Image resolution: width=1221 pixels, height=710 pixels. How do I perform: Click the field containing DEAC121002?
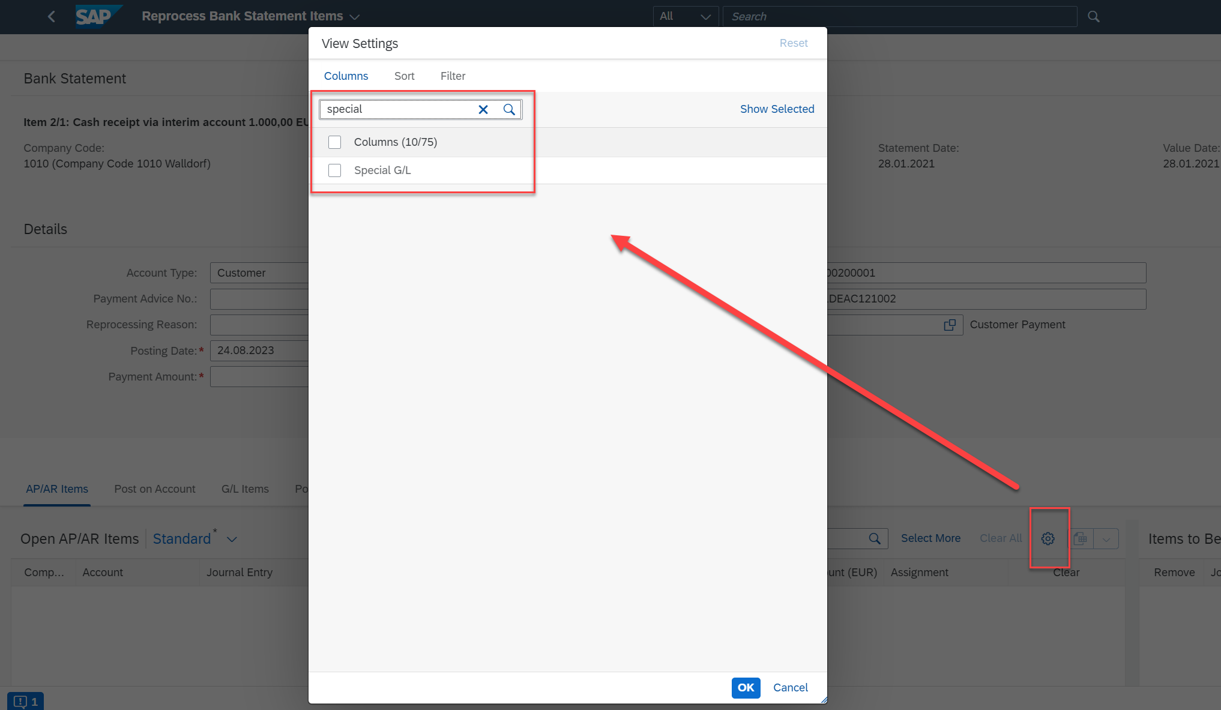(x=986, y=299)
